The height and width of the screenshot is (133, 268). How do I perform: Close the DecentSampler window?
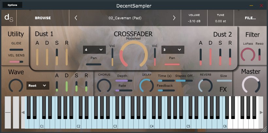(261, 6)
